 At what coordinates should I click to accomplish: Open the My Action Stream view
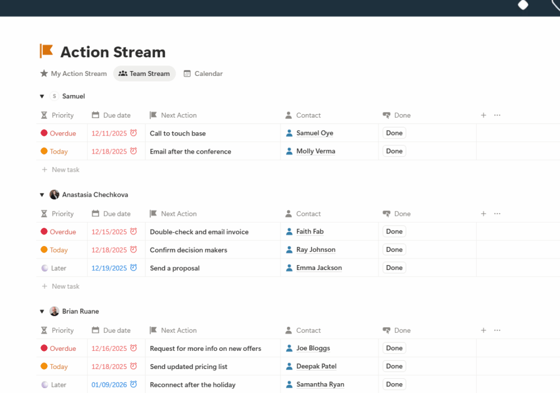pyautogui.click(x=73, y=73)
